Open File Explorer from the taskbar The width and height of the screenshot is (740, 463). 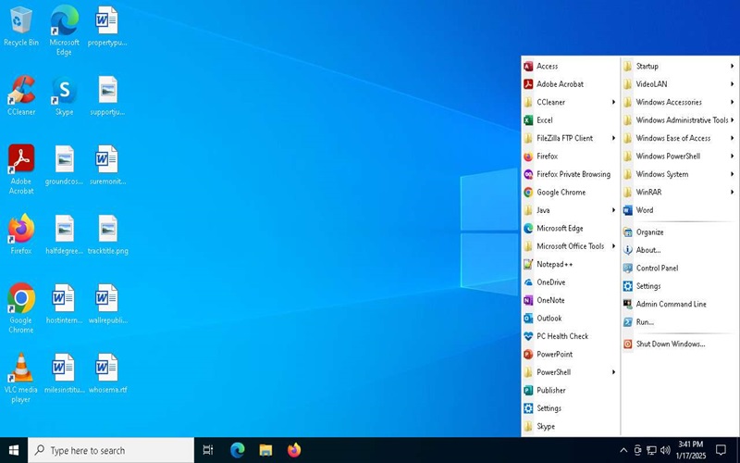tap(265, 450)
